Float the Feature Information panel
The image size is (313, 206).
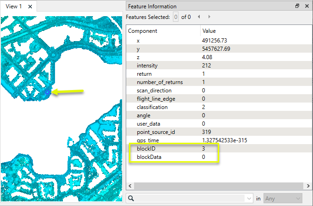tap(297, 6)
